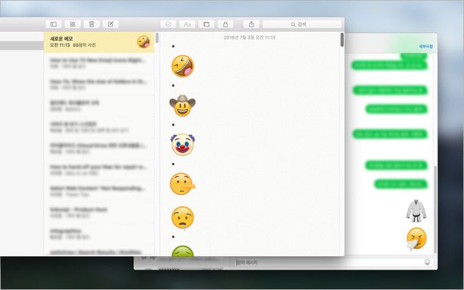Select the 새로운 메모 note in the list
The width and height of the screenshot is (464, 290).
click(99, 42)
